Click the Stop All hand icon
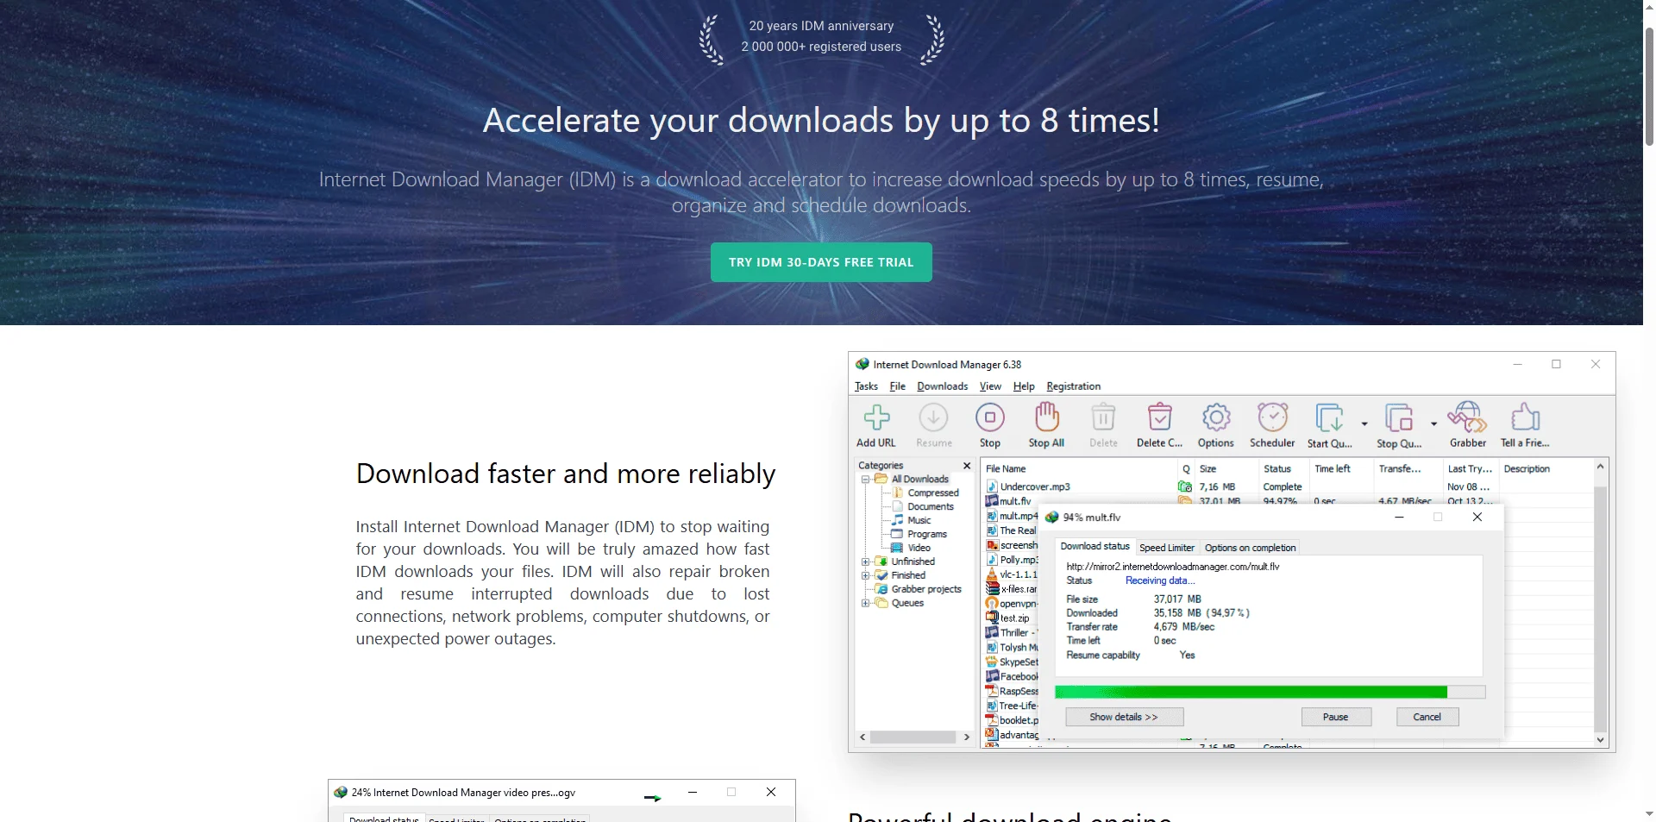Image resolution: width=1656 pixels, height=822 pixels. [1046, 418]
